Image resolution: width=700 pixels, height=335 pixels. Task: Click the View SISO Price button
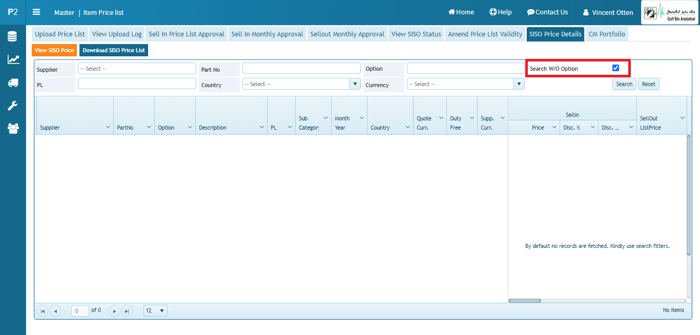[x=54, y=50]
